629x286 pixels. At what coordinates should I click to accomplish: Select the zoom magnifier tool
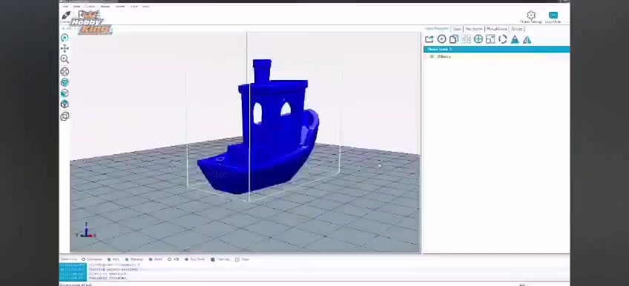pyautogui.click(x=65, y=59)
